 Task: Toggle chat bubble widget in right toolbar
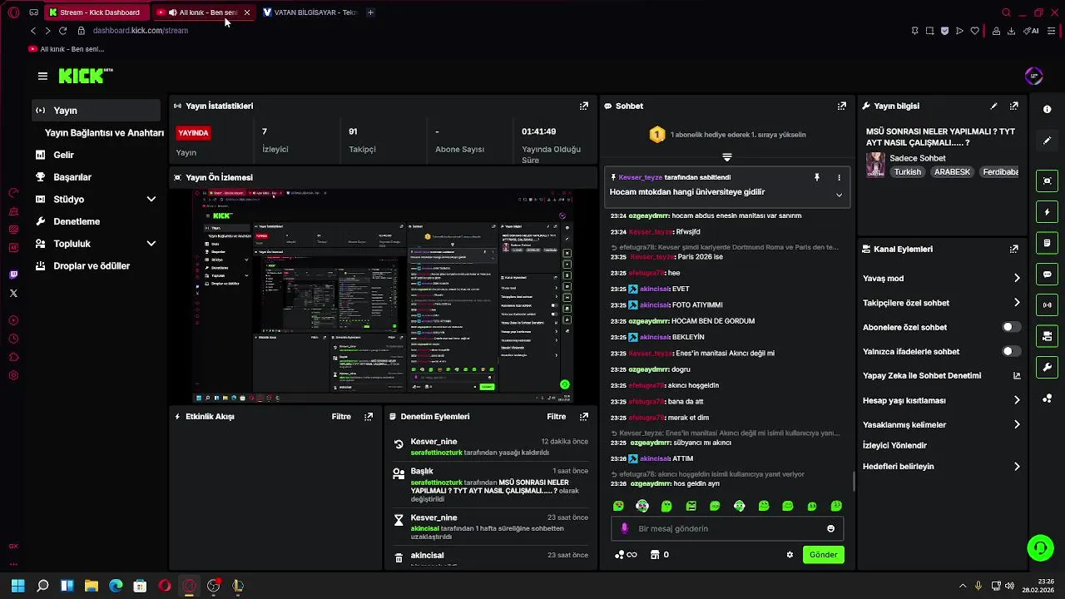[x=1047, y=274]
